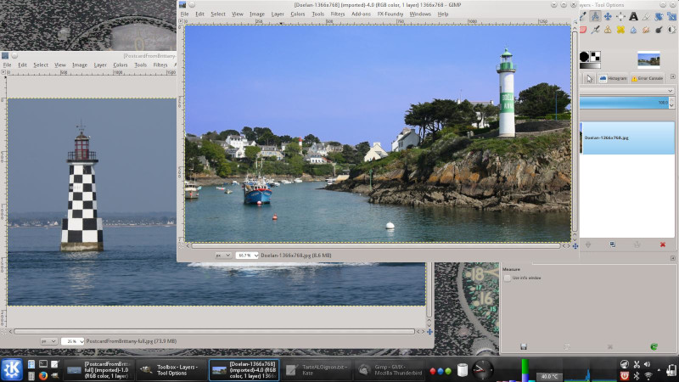Select the Eraser tool in toolbox
Viewport: 679px width, 382px height.
tap(582, 30)
